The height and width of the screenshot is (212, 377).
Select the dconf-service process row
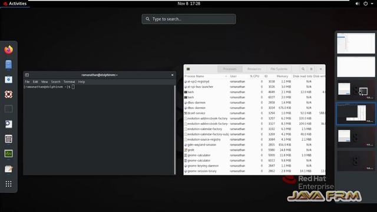coord(254,113)
